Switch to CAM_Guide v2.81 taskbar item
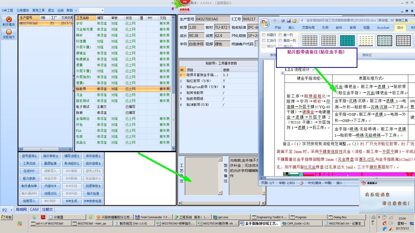Viewport: 415px width, 233px height. [x=302, y=223]
